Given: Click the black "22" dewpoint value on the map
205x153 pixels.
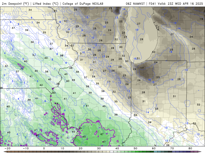Looking at the screenshot, I should click(121, 21).
